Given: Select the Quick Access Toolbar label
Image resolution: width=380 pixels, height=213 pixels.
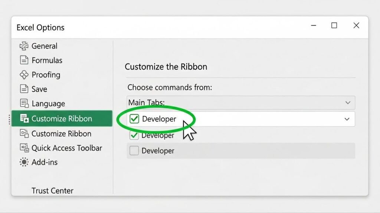Looking at the screenshot, I should tap(67, 148).
